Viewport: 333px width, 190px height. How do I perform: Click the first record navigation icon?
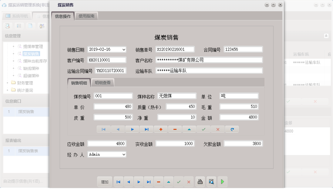coord(103,129)
